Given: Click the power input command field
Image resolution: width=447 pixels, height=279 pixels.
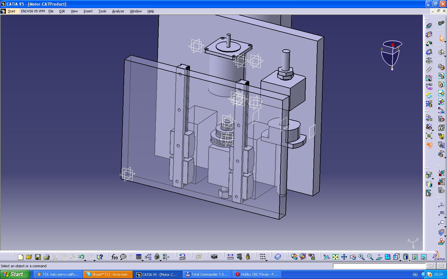Looking at the screenshot, I should (x=379, y=266).
